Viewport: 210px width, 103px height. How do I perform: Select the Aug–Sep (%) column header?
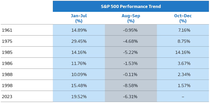131,18
